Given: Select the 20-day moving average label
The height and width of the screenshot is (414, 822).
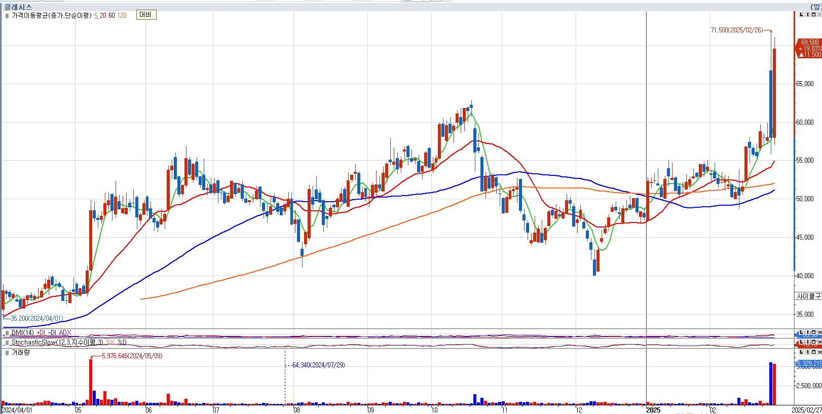Looking at the screenshot, I should click(x=103, y=16).
